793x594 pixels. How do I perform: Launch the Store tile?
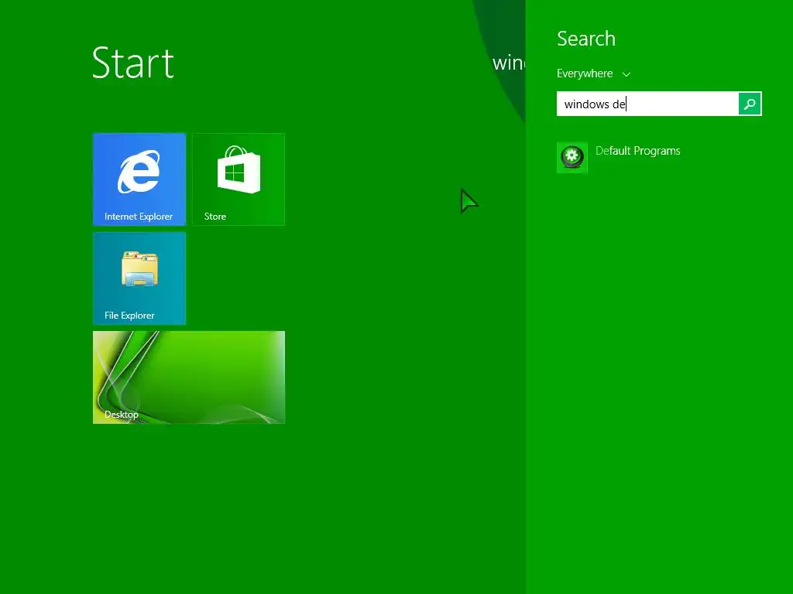pyautogui.click(x=239, y=179)
